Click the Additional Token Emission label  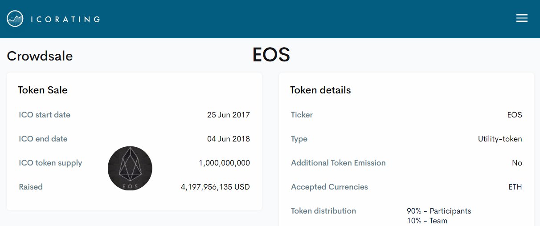click(338, 163)
